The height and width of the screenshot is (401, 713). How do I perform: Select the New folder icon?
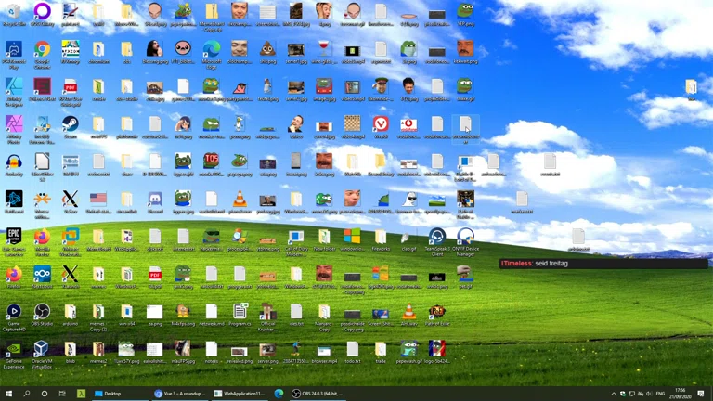[324, 239]
